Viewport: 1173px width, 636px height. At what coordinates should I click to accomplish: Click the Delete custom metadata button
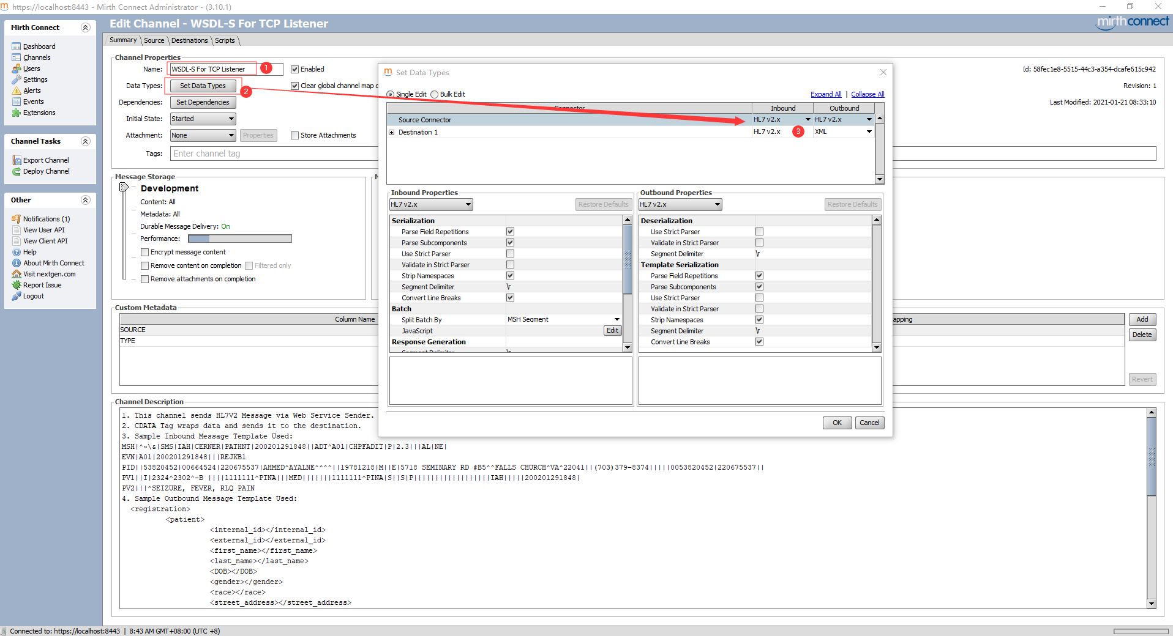click(x=1142, y=335)
